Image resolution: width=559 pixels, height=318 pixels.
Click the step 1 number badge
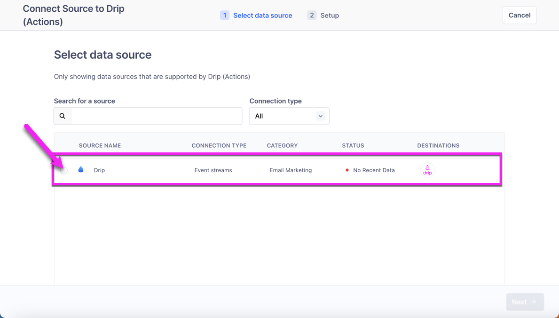coord(225,16)
